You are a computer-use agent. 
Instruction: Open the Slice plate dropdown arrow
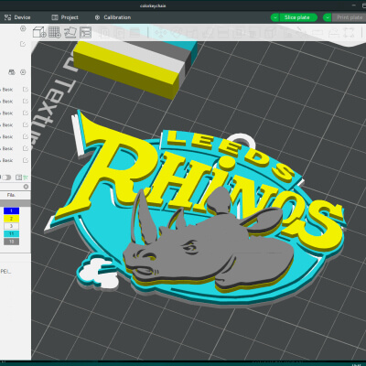(x=275, y=17)
